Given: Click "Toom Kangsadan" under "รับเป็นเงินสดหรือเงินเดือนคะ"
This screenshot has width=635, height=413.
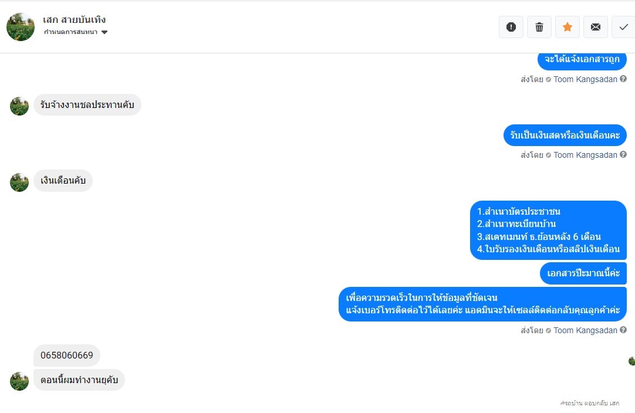Looking at the screenshot, I should click(585, 155).
